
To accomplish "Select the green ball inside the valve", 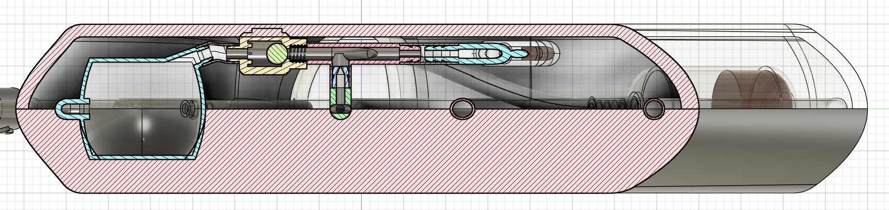I will (277, 53).
